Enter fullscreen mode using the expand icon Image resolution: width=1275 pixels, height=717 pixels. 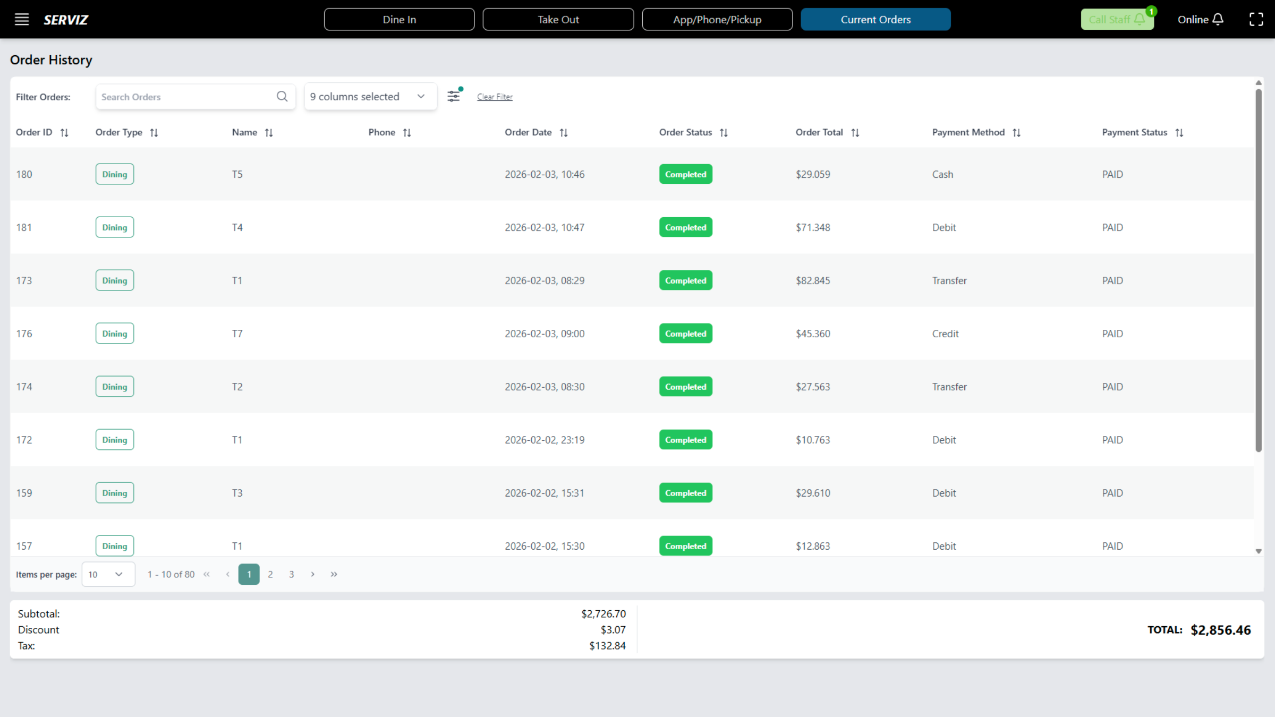(x=1257, y=19)
